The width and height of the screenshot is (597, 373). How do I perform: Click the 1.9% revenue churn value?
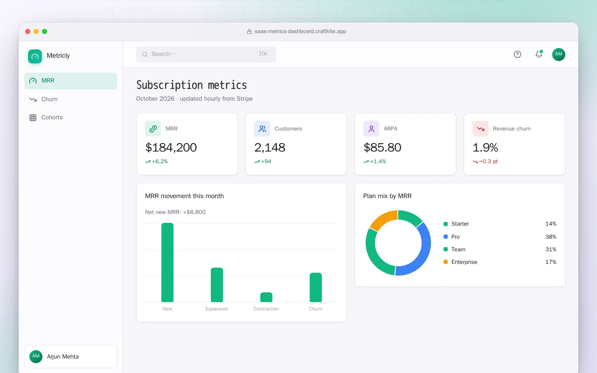click(485, 148)
